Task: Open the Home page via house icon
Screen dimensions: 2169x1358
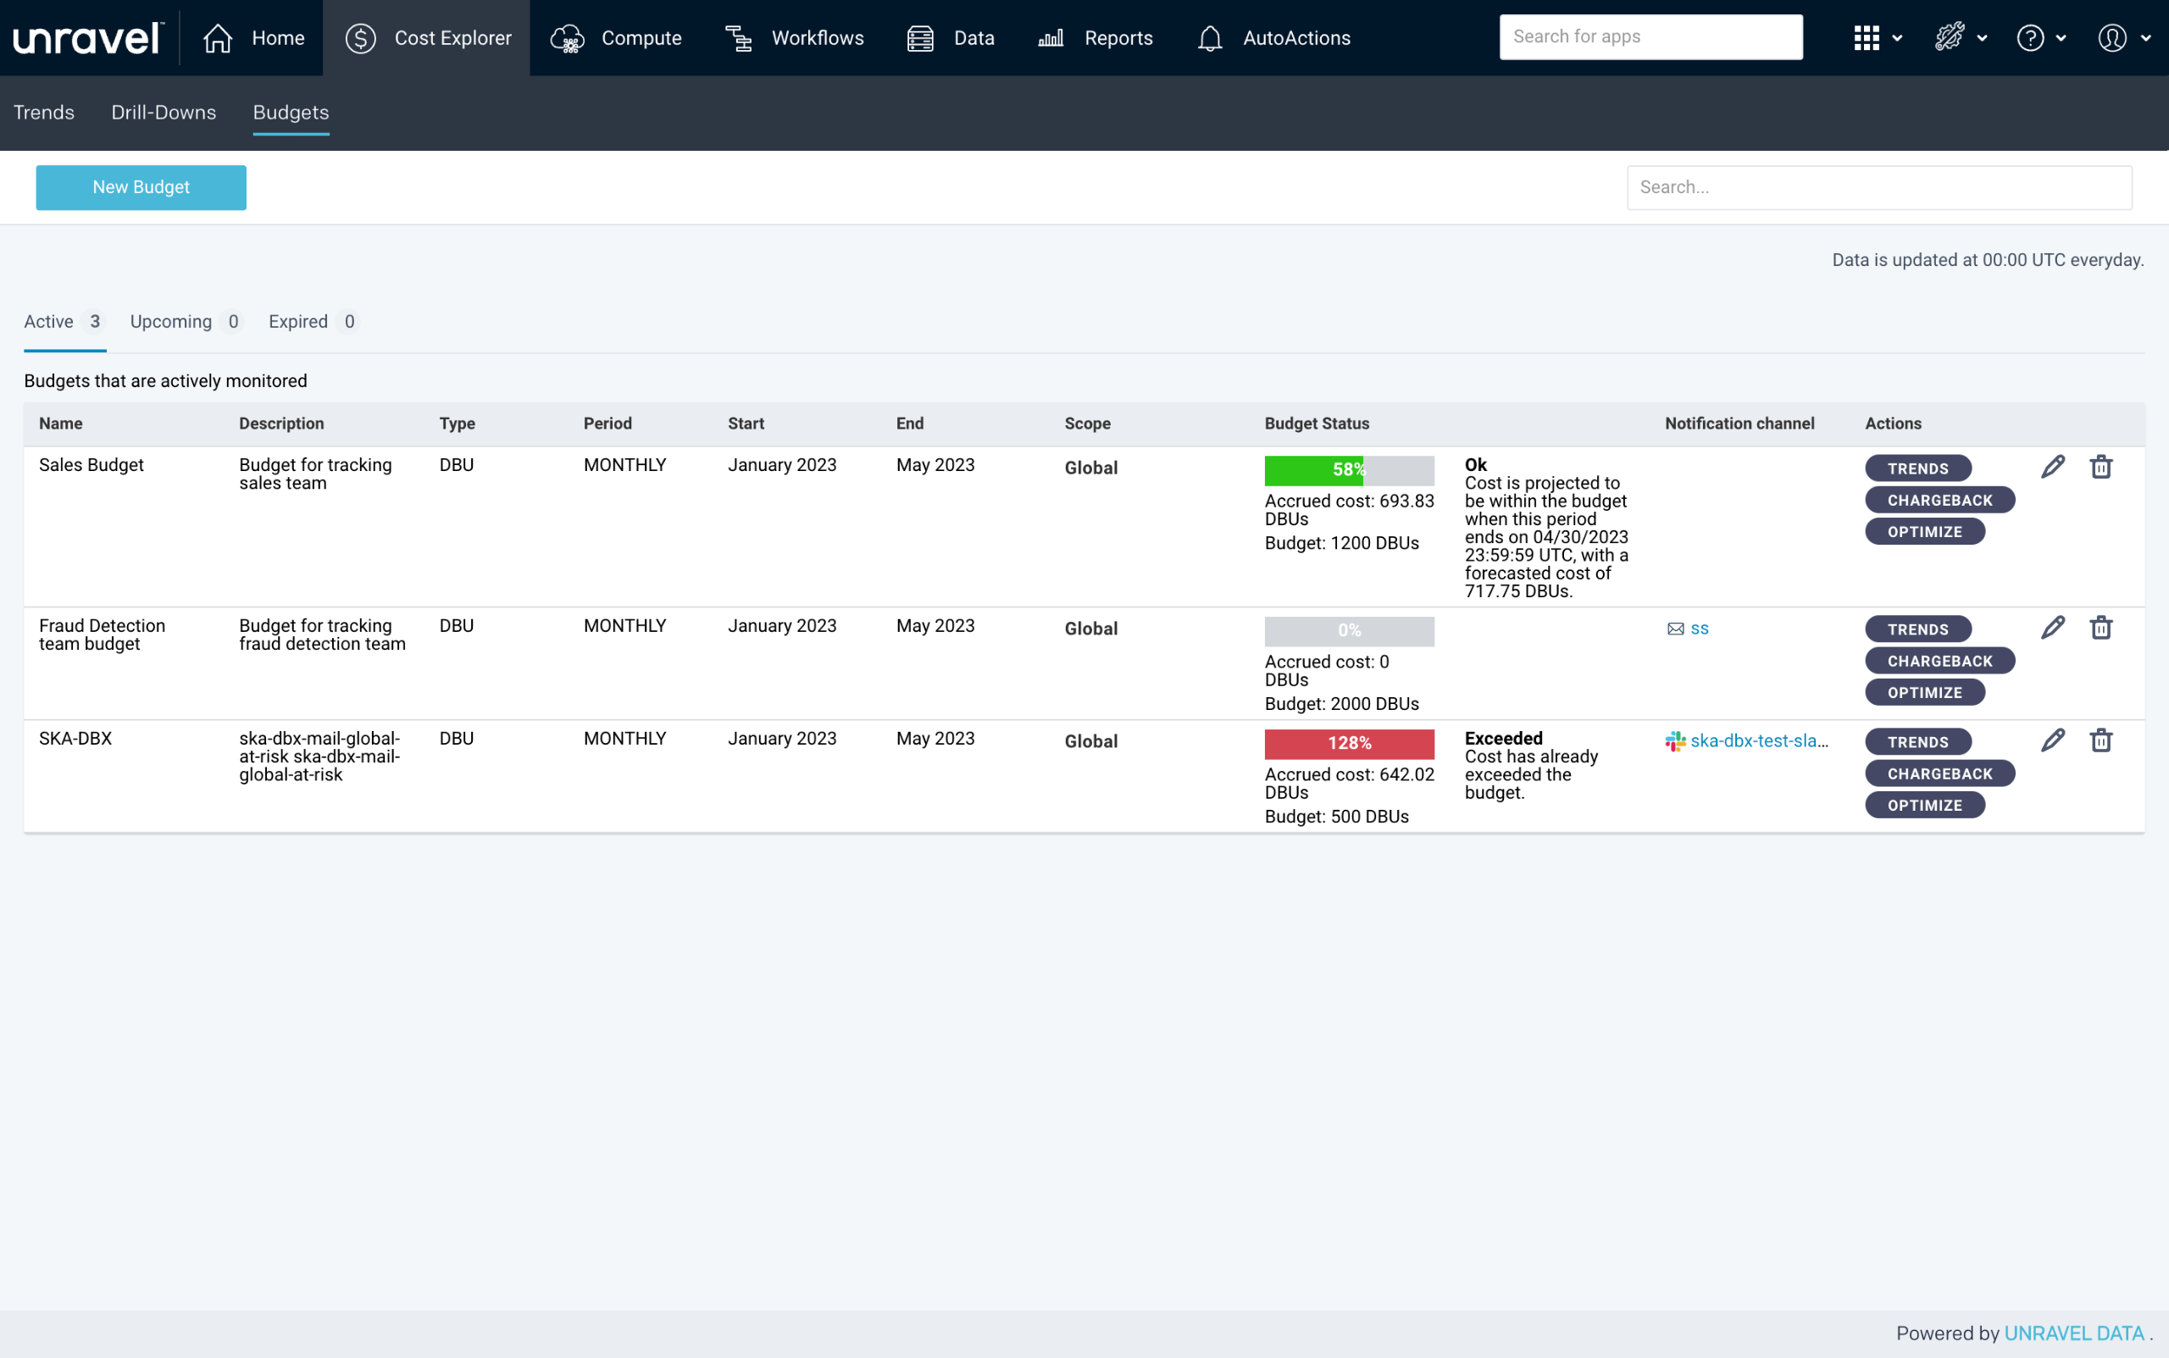Action: pos(219,38)
